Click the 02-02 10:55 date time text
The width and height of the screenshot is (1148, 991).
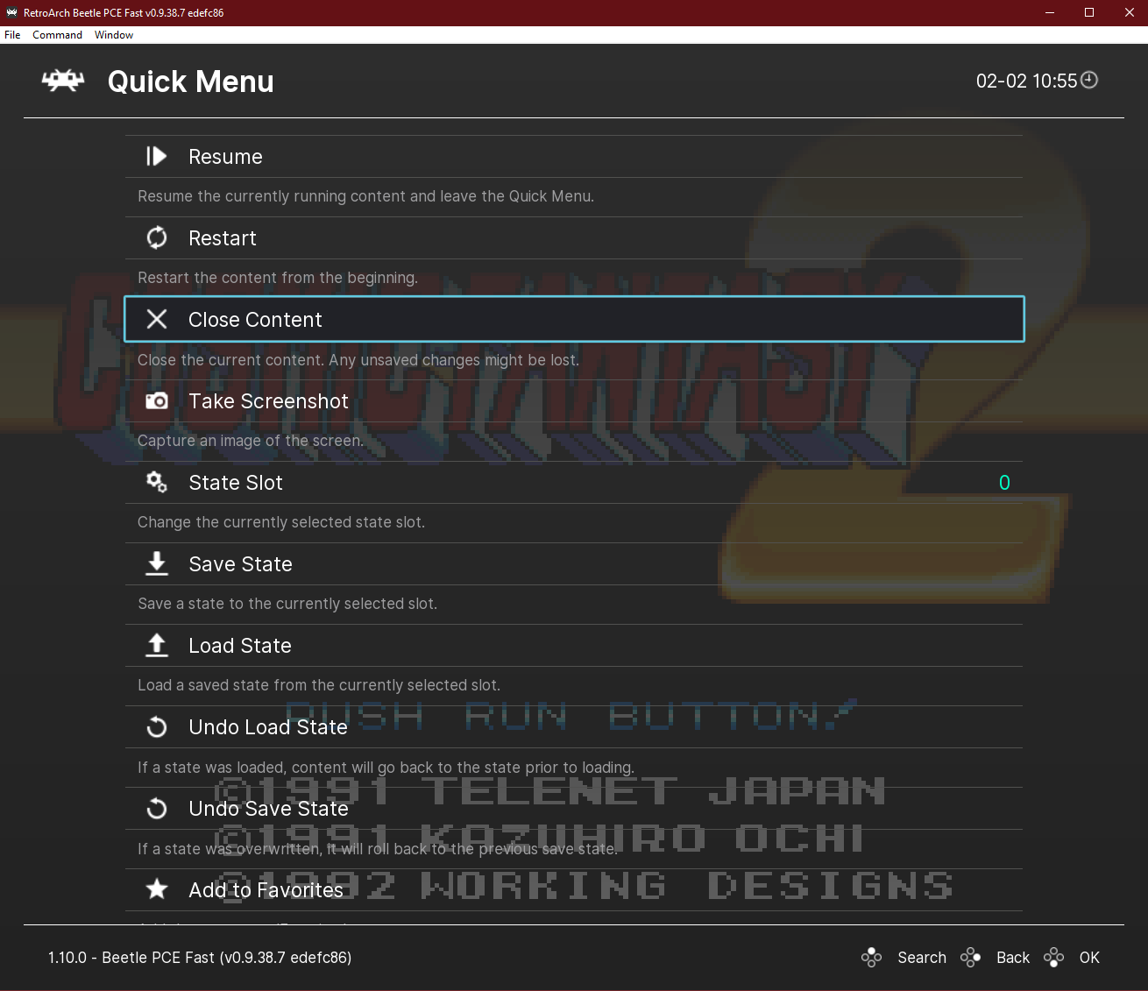point(1026,81)
